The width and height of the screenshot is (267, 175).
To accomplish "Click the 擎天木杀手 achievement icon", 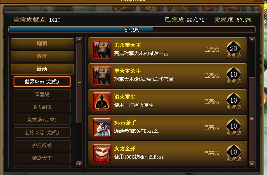I will point(102,76).
